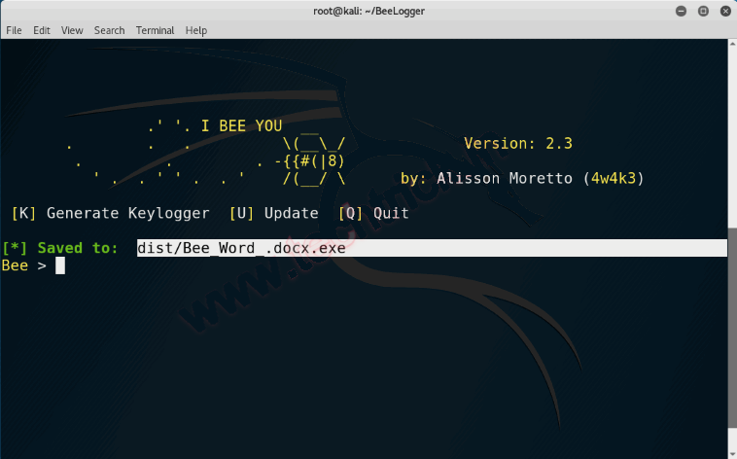Screen dimensions: 737x459
Task: Click the root@kali: ~/BeeLogger title bar
Action: tap(368, 11)
